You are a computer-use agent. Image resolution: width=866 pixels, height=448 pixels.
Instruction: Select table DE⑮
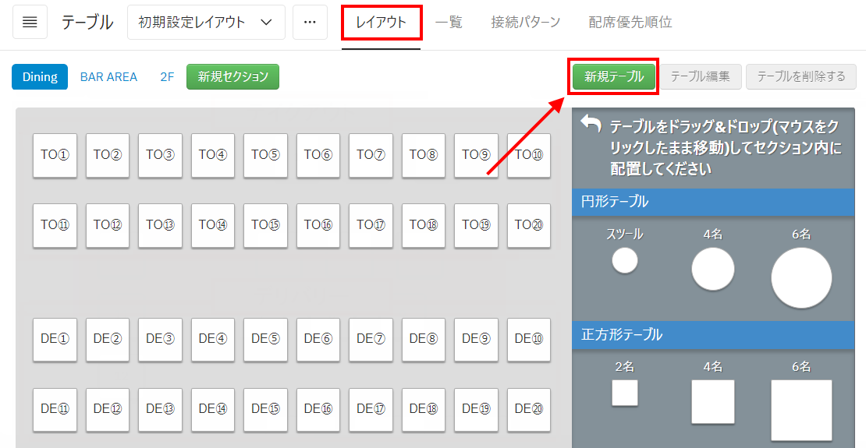266,410
